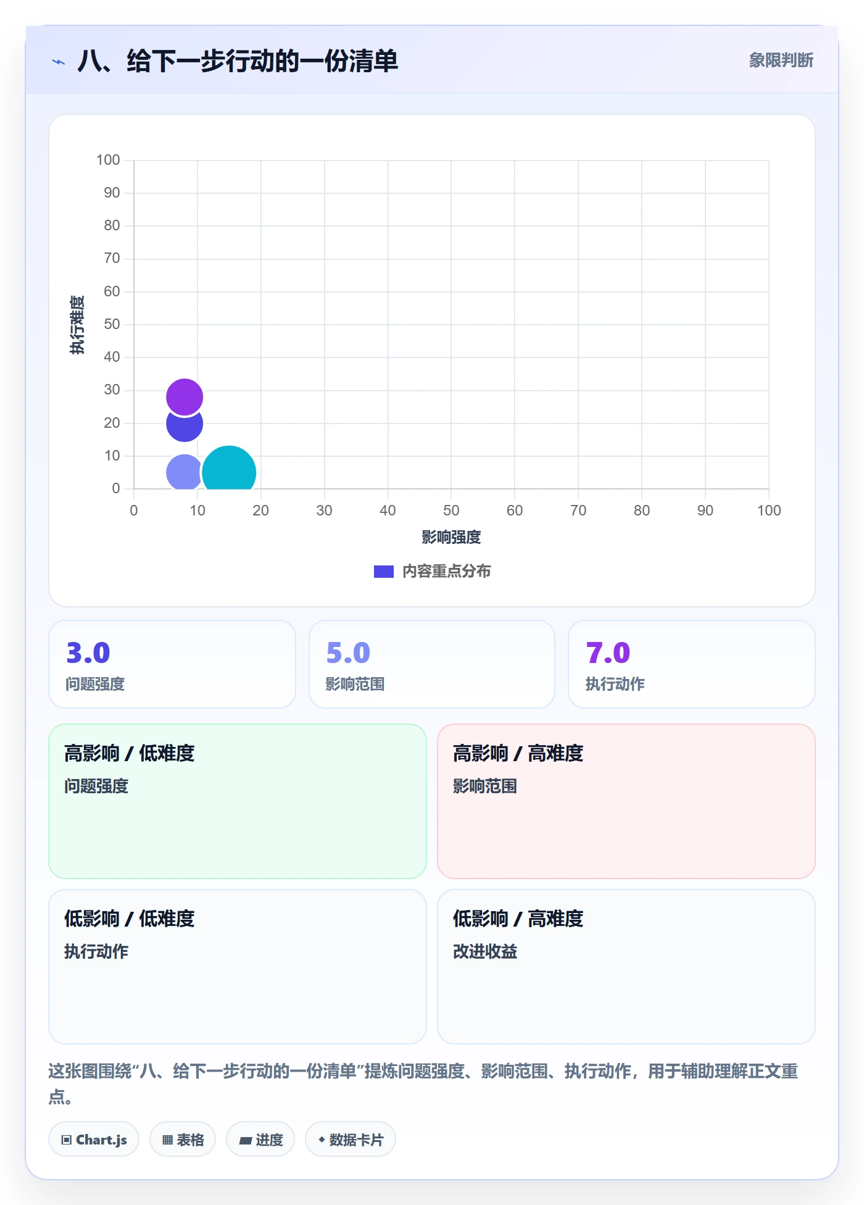Toggle the 内容重点分布 legend color swatch

[384, 572]
